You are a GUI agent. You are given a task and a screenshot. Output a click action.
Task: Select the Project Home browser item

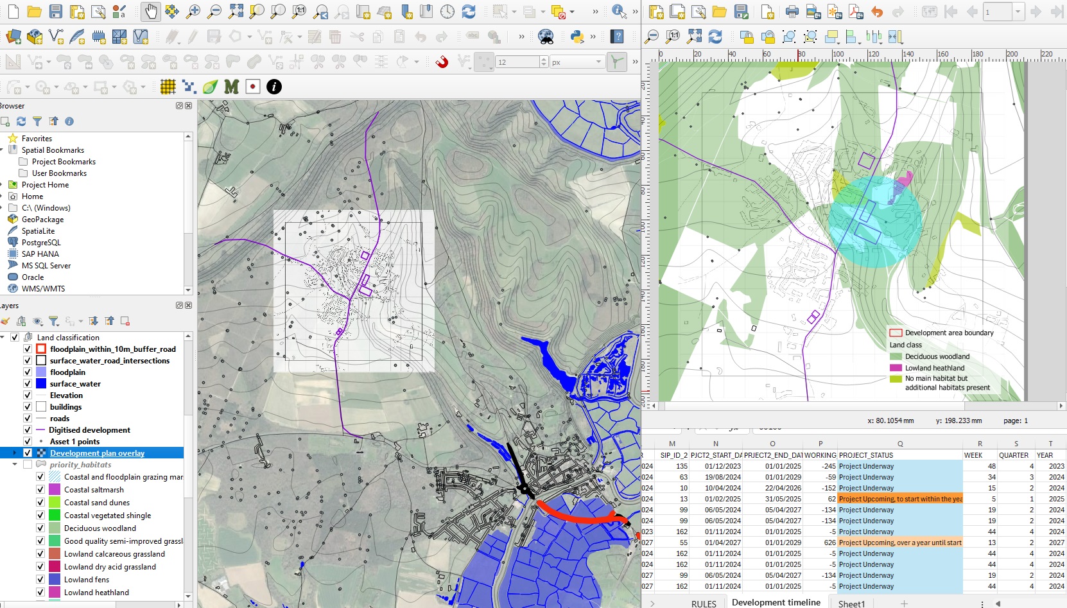click(x=45, y=185)
